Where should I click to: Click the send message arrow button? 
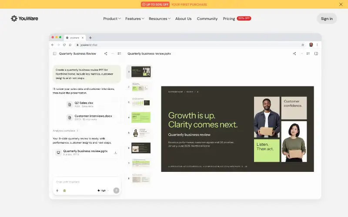click(116, 191)
